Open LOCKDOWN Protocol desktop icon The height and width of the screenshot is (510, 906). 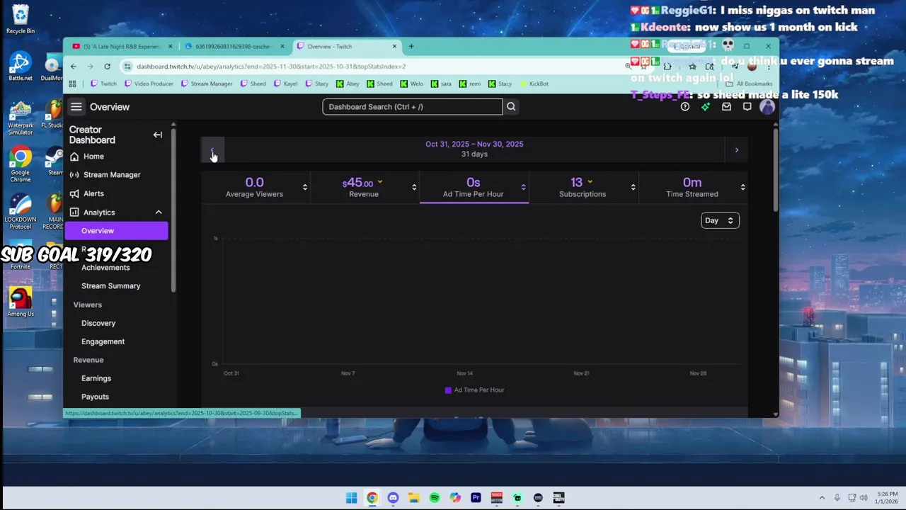(21, 212)
